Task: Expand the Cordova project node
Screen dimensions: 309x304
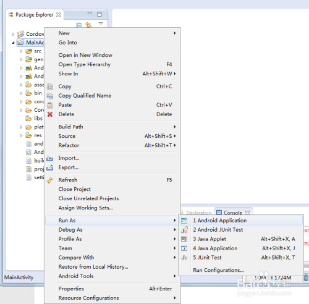Action: pos(13,34)
